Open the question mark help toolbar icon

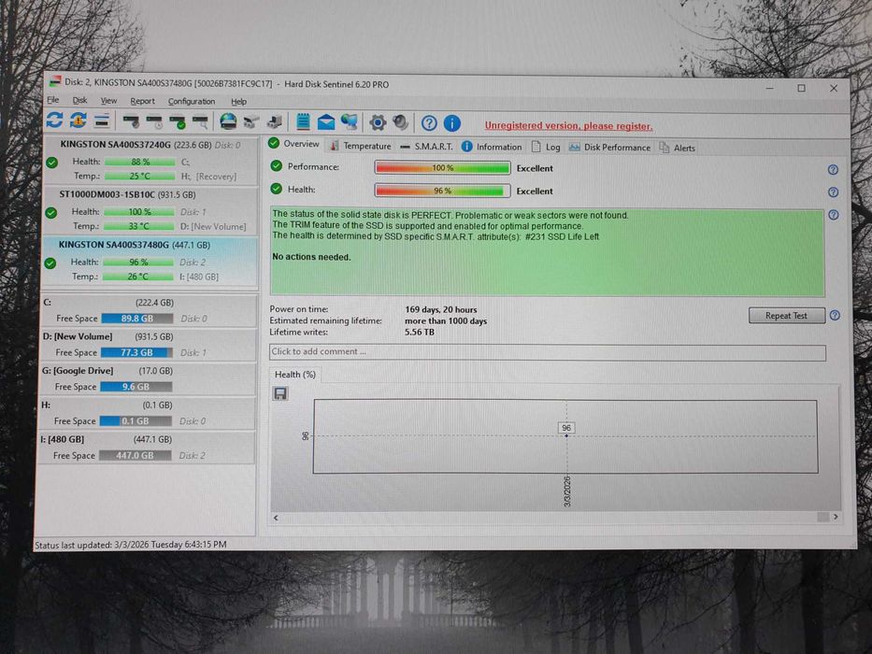429,123
